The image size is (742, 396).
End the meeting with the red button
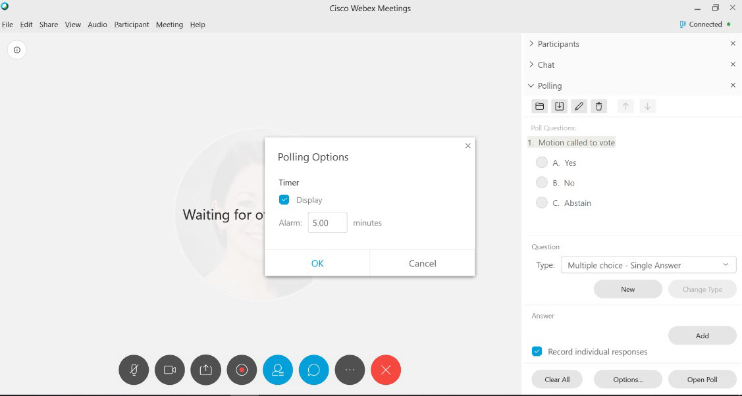386,370
